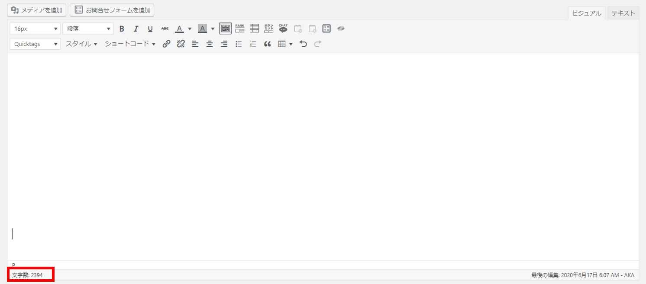Undo the last edit

point(304,44)
